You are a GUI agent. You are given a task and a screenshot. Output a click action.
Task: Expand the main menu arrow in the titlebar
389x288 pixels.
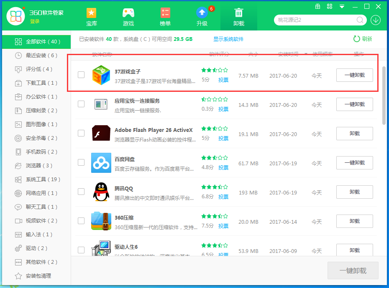tap(342, 6)
